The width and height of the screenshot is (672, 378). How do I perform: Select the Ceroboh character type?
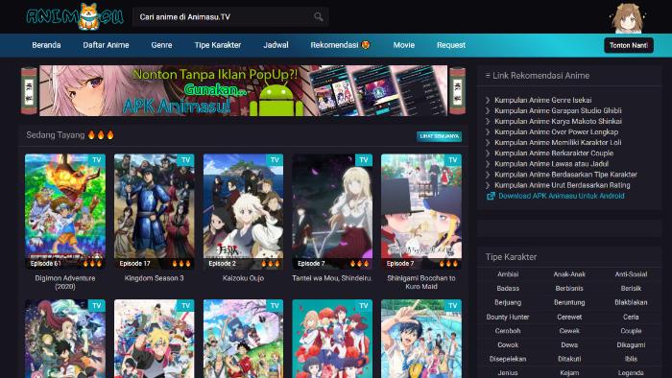tap(508, 331)
